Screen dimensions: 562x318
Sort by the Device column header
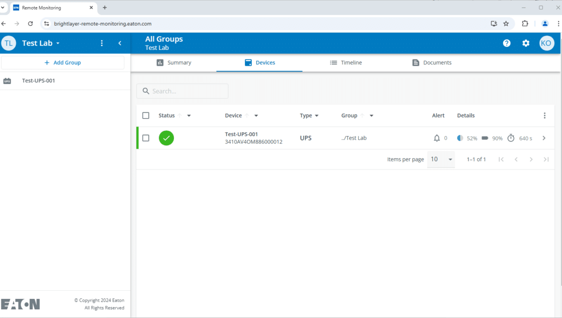233,116
